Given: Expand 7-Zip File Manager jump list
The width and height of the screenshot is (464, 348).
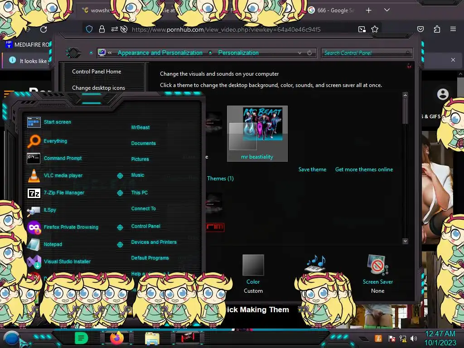Looking at the screenshot, I should coord(120,193).
